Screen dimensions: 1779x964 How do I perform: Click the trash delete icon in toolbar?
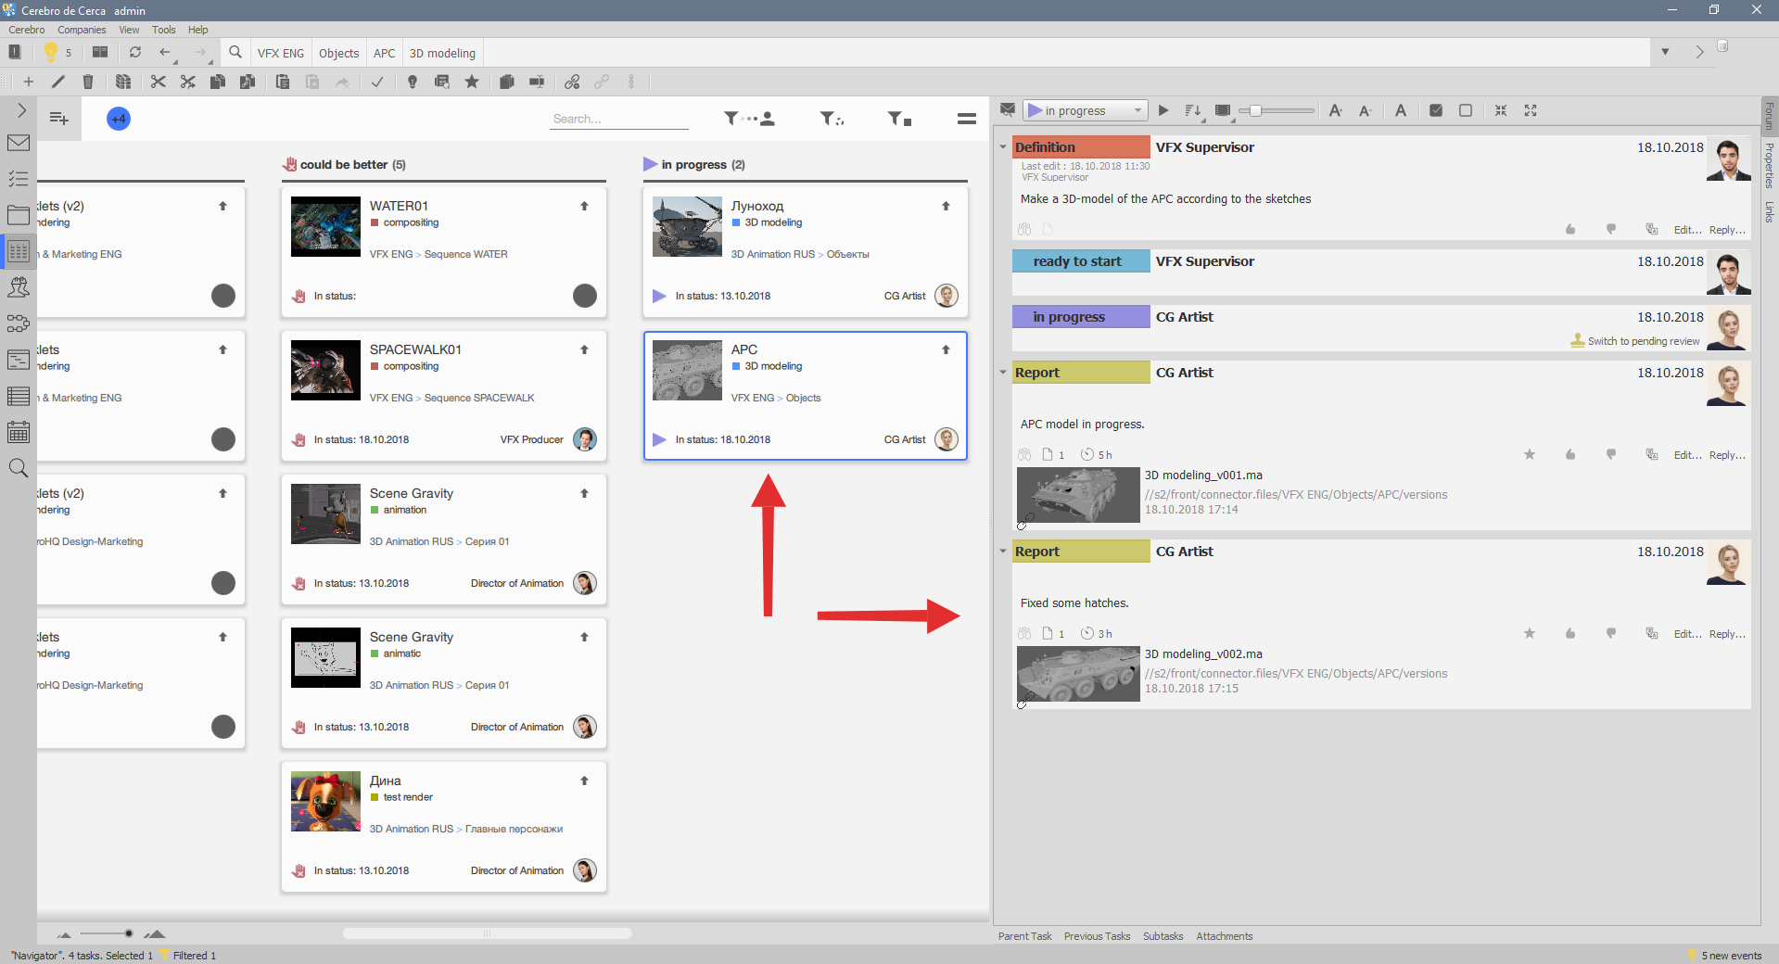tap(88, 82)
